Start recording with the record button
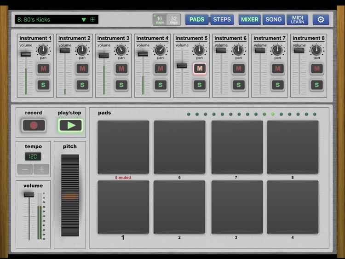This screenshot has height=259, width=345. pos(34,126)
